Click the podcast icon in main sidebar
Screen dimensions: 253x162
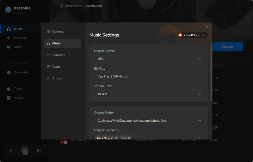(9, 38)
